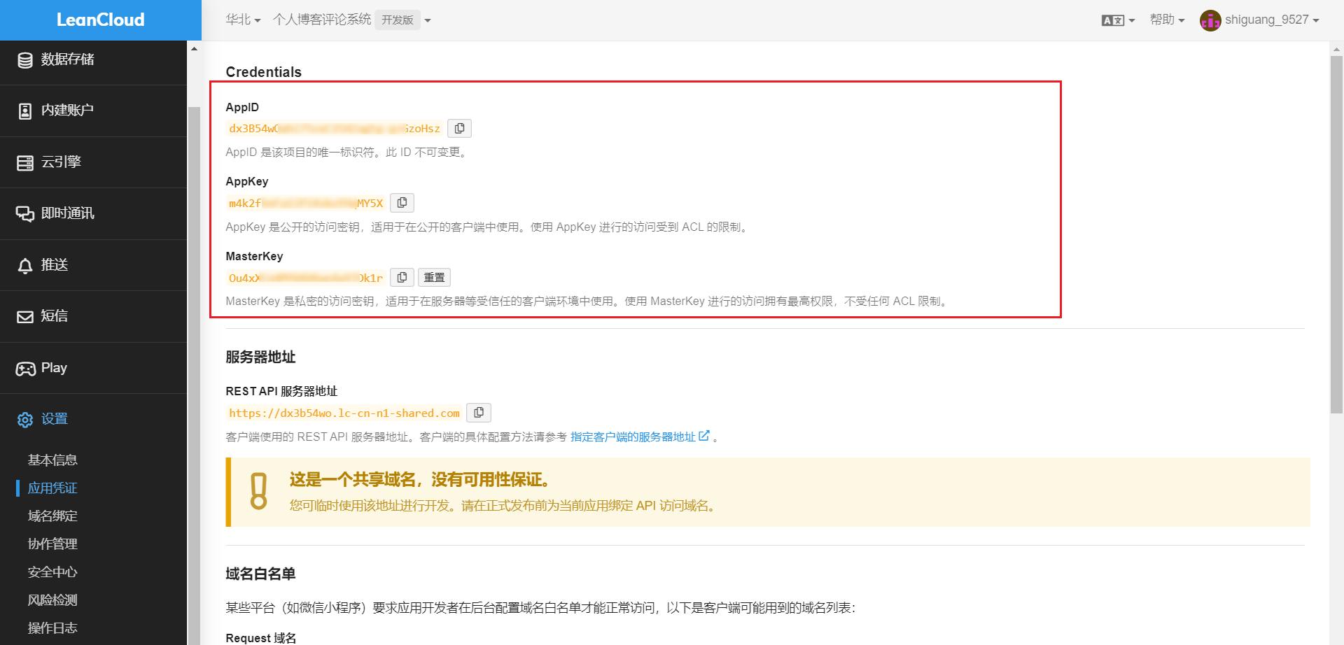The image size is (1344, 645).
Task: Click the 内建账户 account icon
Action: [25, 111]
